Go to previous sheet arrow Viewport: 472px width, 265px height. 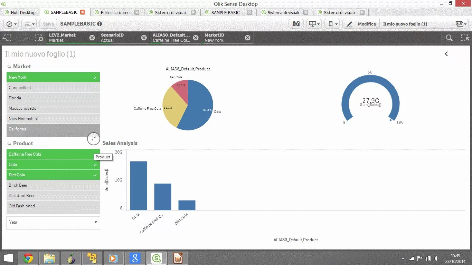[x=446, y=53]
